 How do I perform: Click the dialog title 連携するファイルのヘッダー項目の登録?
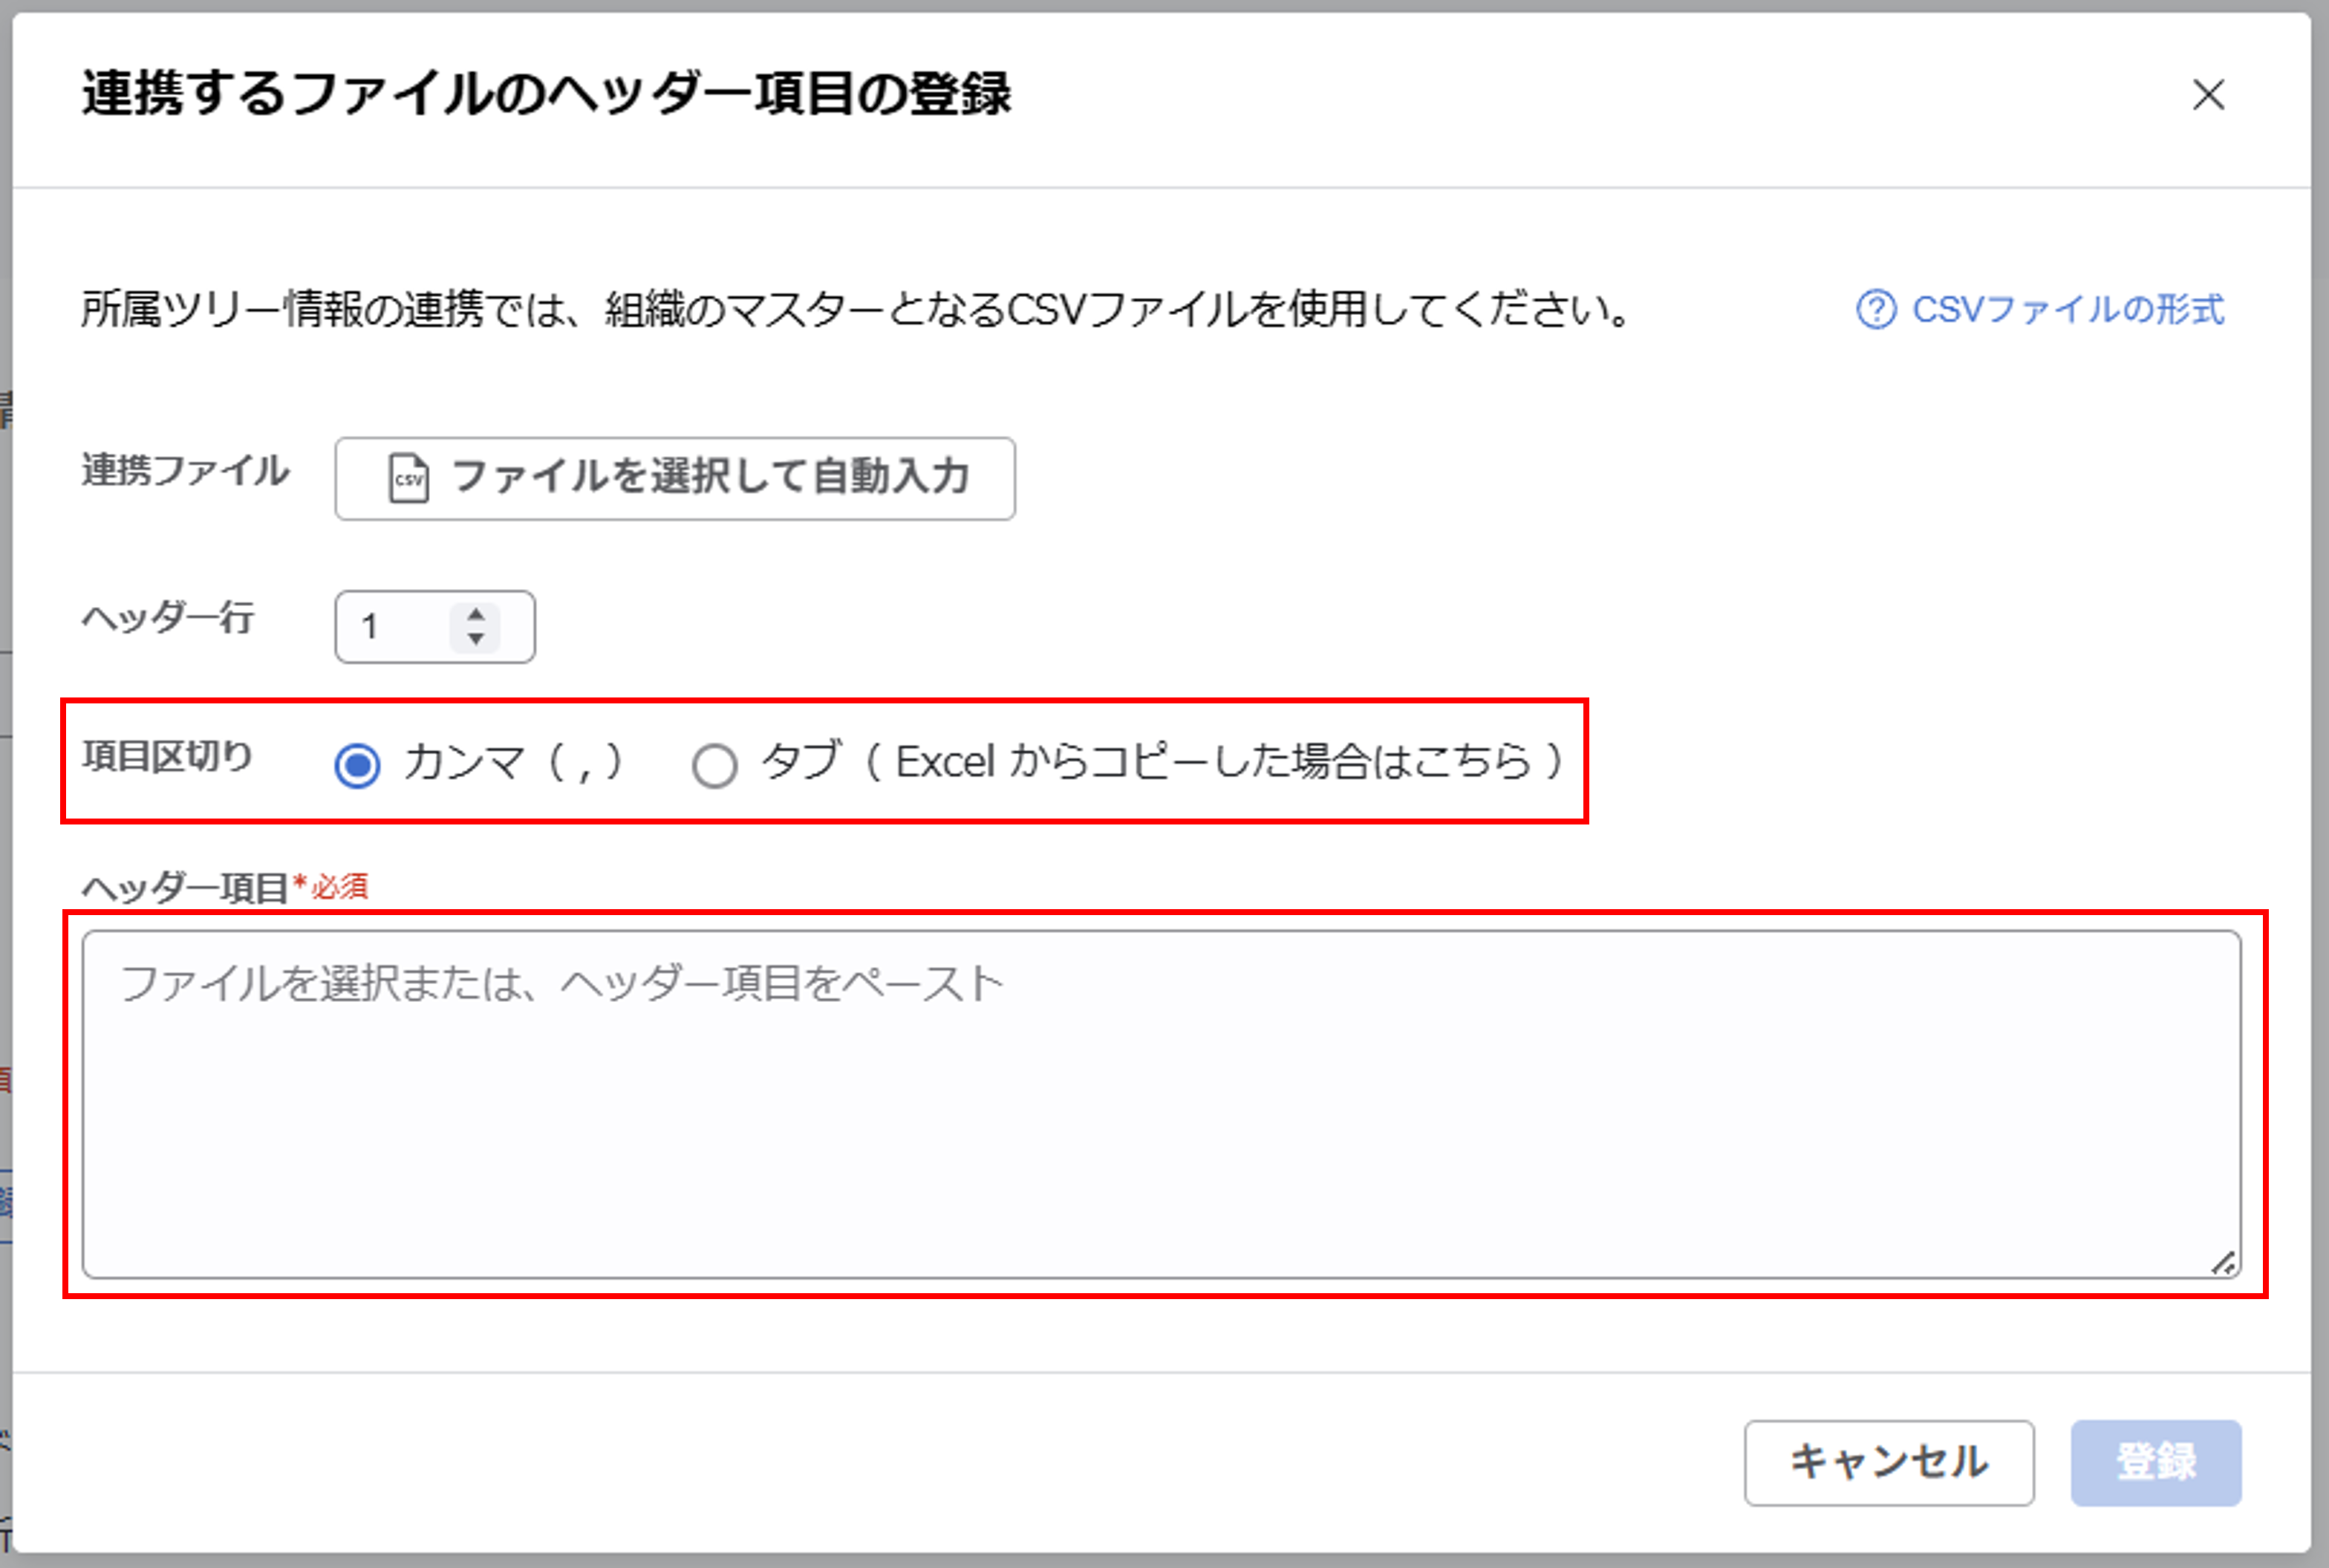point(547,94)
